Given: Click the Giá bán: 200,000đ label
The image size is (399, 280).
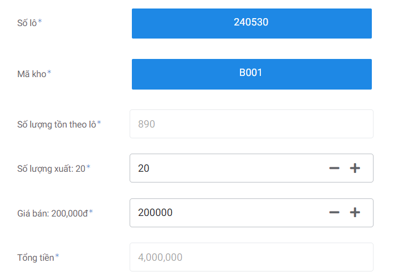Looking at the screenshot, I should [52, 213].
